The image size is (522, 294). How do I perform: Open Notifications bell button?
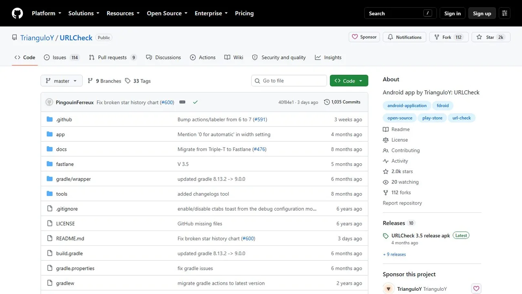[405, 37]
